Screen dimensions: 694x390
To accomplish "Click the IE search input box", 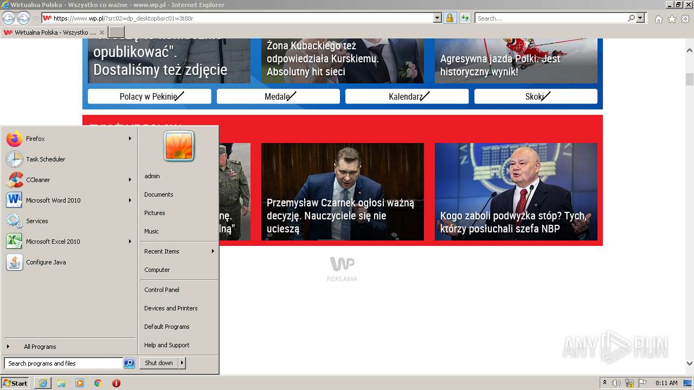I will pyautogui.click(x=551, y=18).
